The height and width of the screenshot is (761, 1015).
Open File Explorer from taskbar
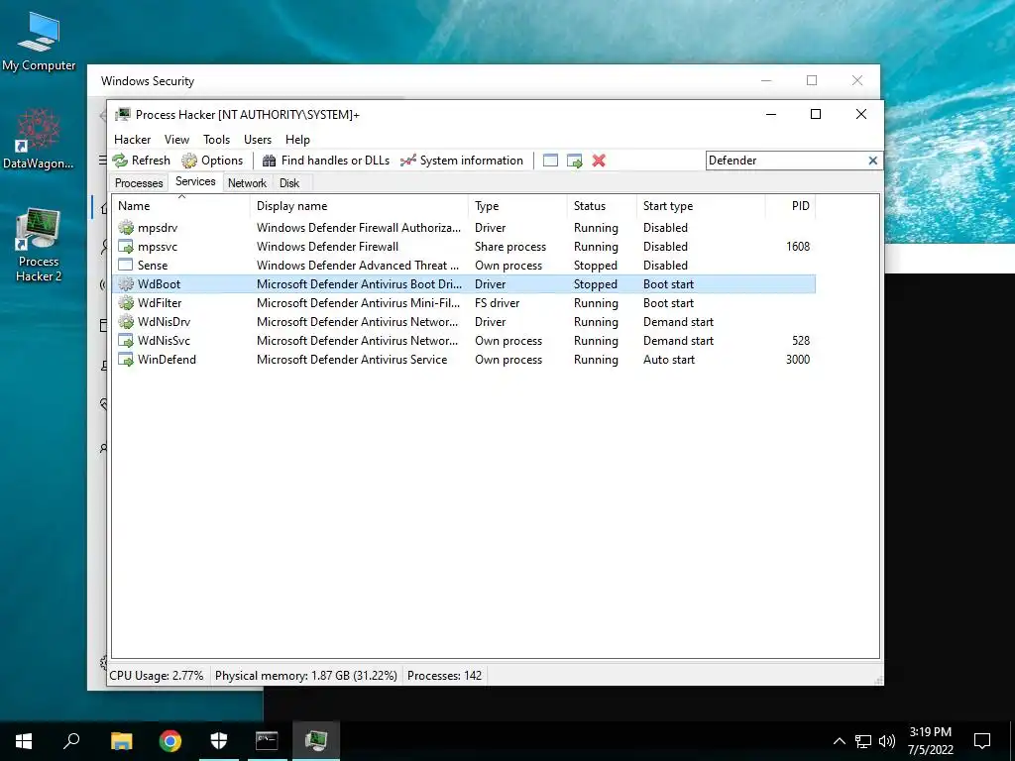(121, 741)
